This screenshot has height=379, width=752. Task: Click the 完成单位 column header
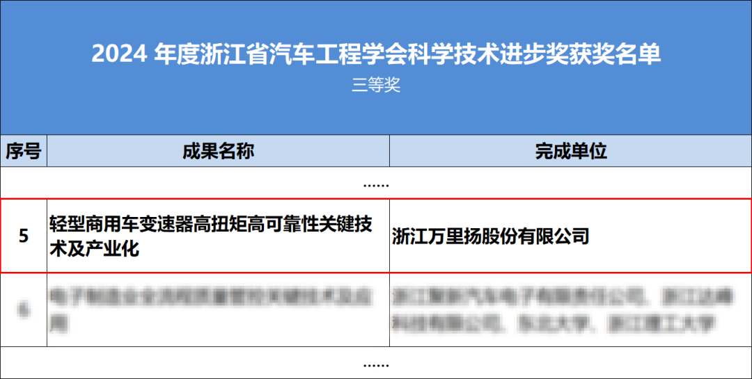click(x=570, y=151)
